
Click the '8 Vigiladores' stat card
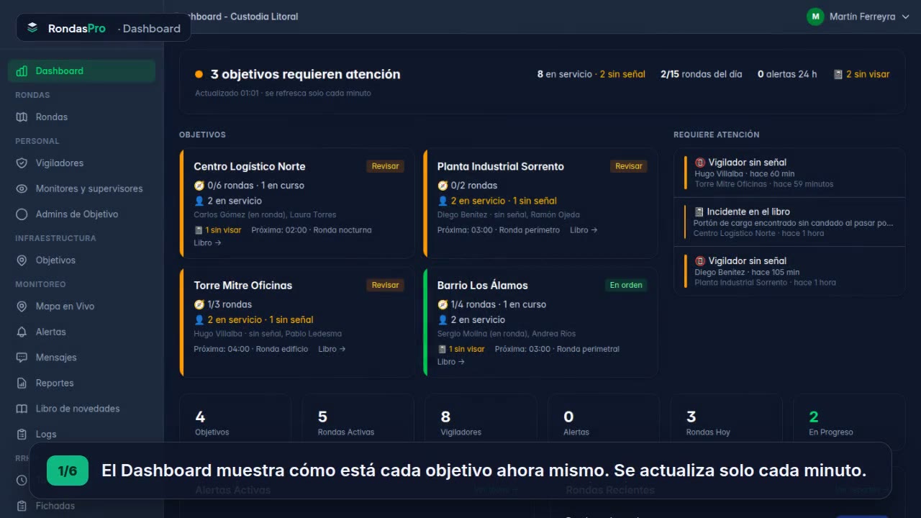481,422
